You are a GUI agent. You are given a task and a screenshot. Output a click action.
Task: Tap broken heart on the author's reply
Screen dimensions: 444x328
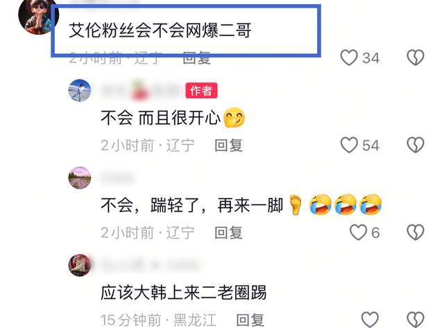click(416, 145)
